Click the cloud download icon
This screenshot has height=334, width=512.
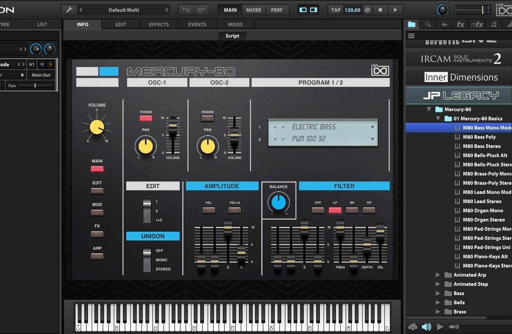[x=413, y=327]
